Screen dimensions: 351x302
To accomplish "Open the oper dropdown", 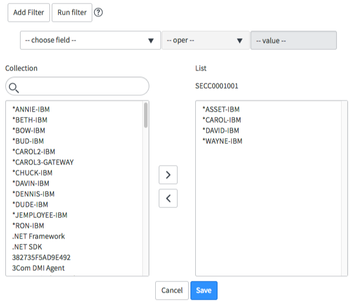I will point(206,41).
